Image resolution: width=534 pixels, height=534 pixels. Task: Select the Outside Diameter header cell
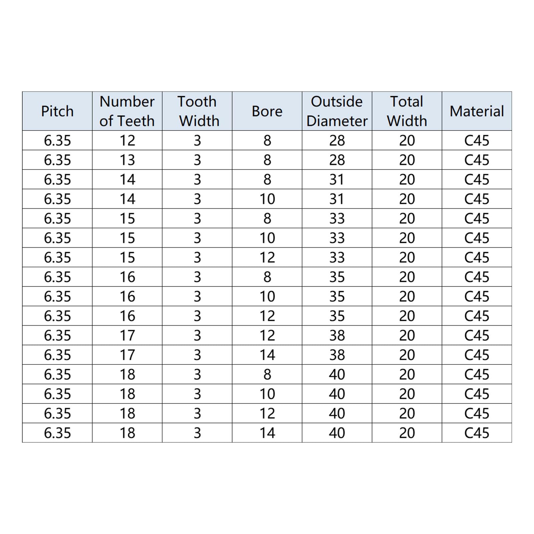tap(337, 111)
